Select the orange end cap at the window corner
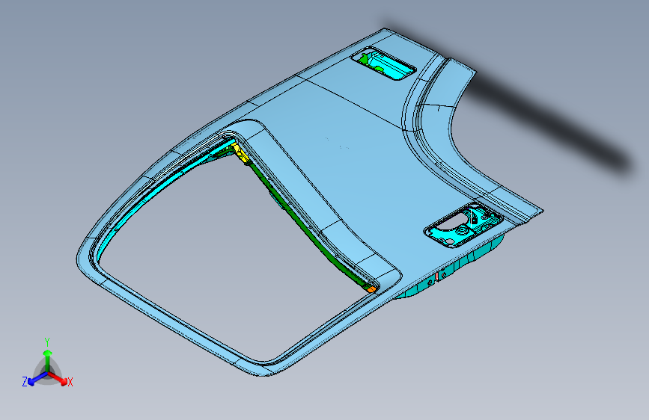Image resolution: width=649 pixels, height=420 pixels. (x=372, y=289)
